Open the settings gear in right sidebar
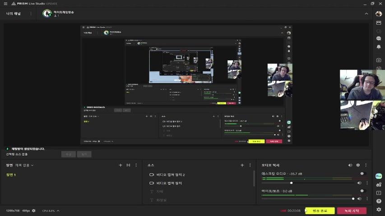Viewport: 385px width, 216px height. pos(379,209)
